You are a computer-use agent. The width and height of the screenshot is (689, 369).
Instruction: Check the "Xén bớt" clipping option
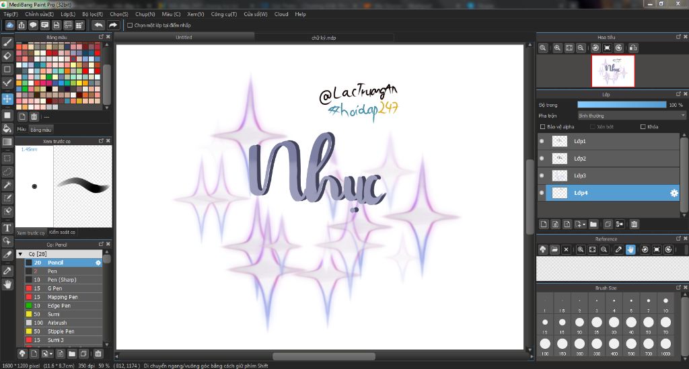pyautogui.click(x=593, y=127)
